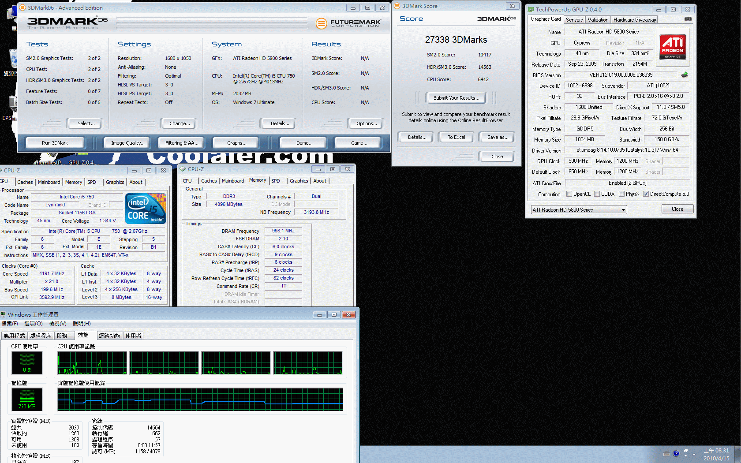Click the Game... button in 3DMark06
Image resolution: width=741 pixels, height=463 pixels.
(359, 143)
